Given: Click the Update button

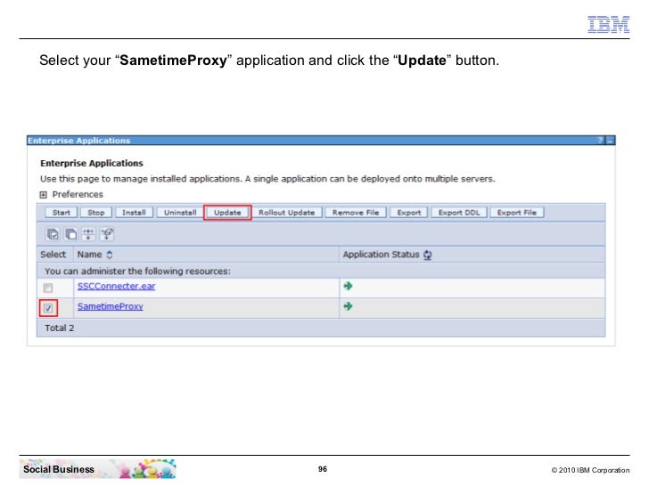Looking at the screenshot, I should 227,213.
